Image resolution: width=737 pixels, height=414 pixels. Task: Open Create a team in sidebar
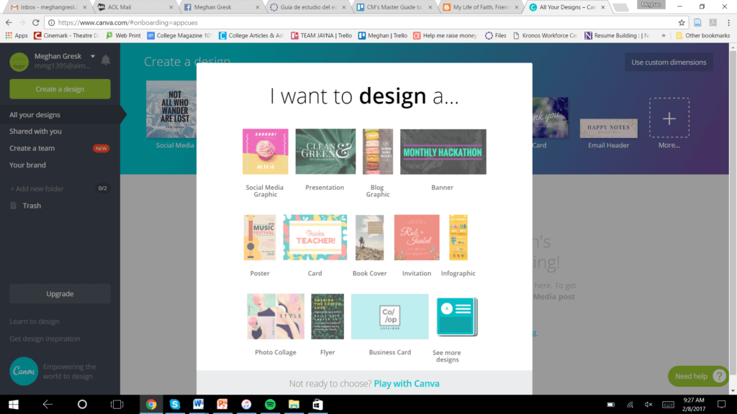(x=32, y=148)
